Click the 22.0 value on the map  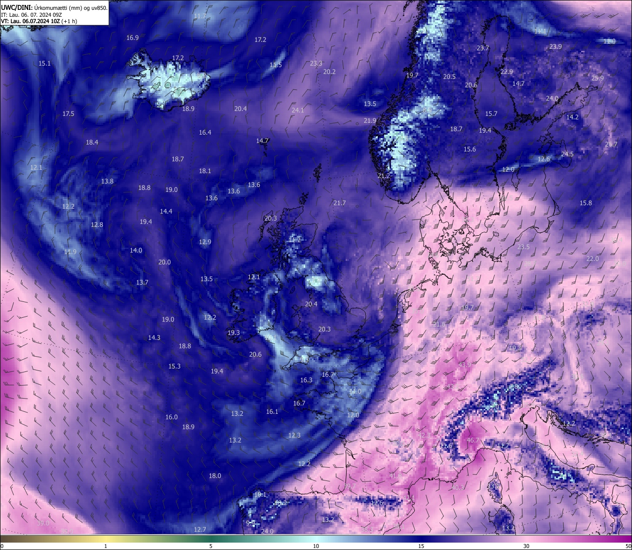(x=592, y=258)
